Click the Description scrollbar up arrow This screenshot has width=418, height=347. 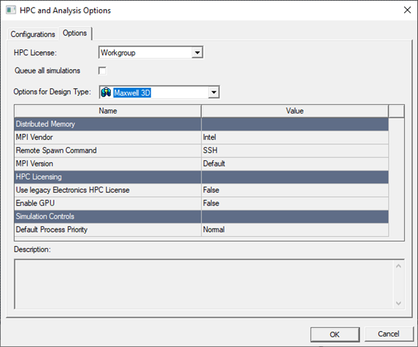[398, 266]
